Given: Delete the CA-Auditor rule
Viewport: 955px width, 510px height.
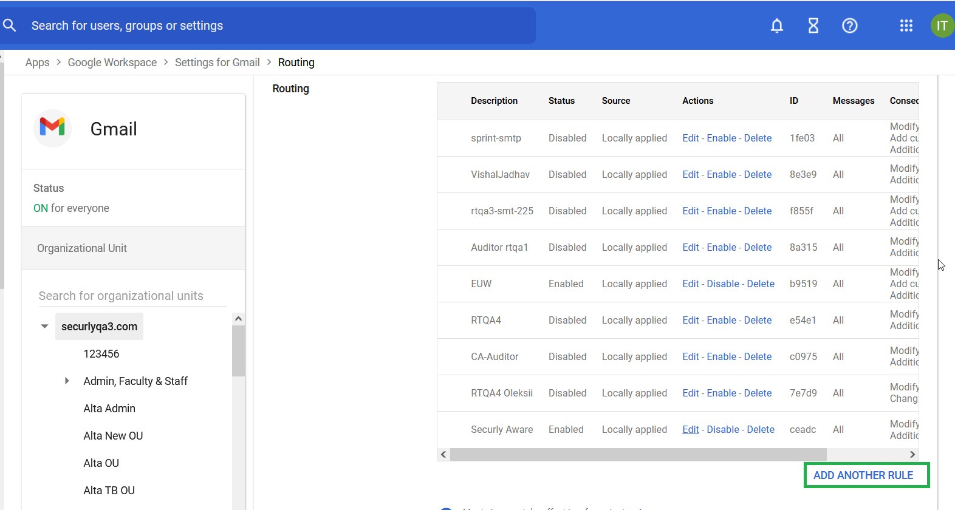Looking at the screenshot, I should coord(758,357).
